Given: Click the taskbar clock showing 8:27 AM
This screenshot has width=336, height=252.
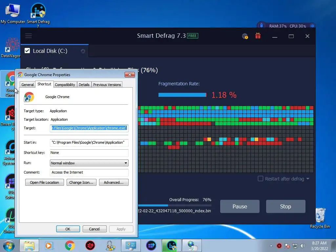Looking at the screenshot, I should click(319, 245).
